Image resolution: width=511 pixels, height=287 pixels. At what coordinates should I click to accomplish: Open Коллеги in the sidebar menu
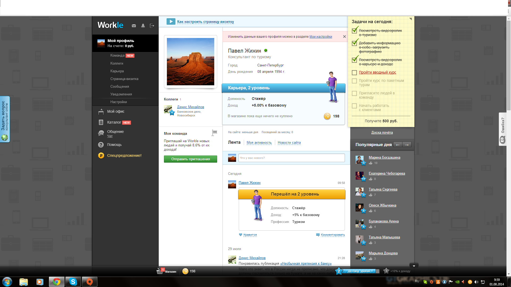point(117,64)
